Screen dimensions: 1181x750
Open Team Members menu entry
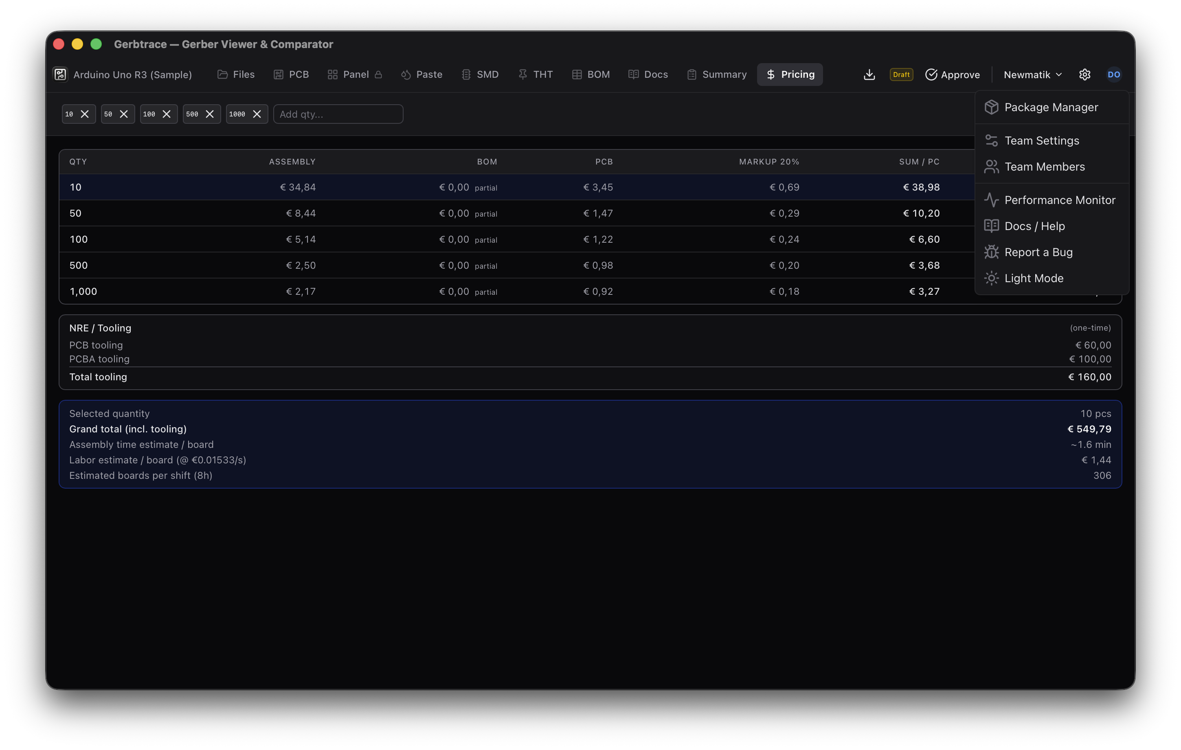click(1051, 167)
